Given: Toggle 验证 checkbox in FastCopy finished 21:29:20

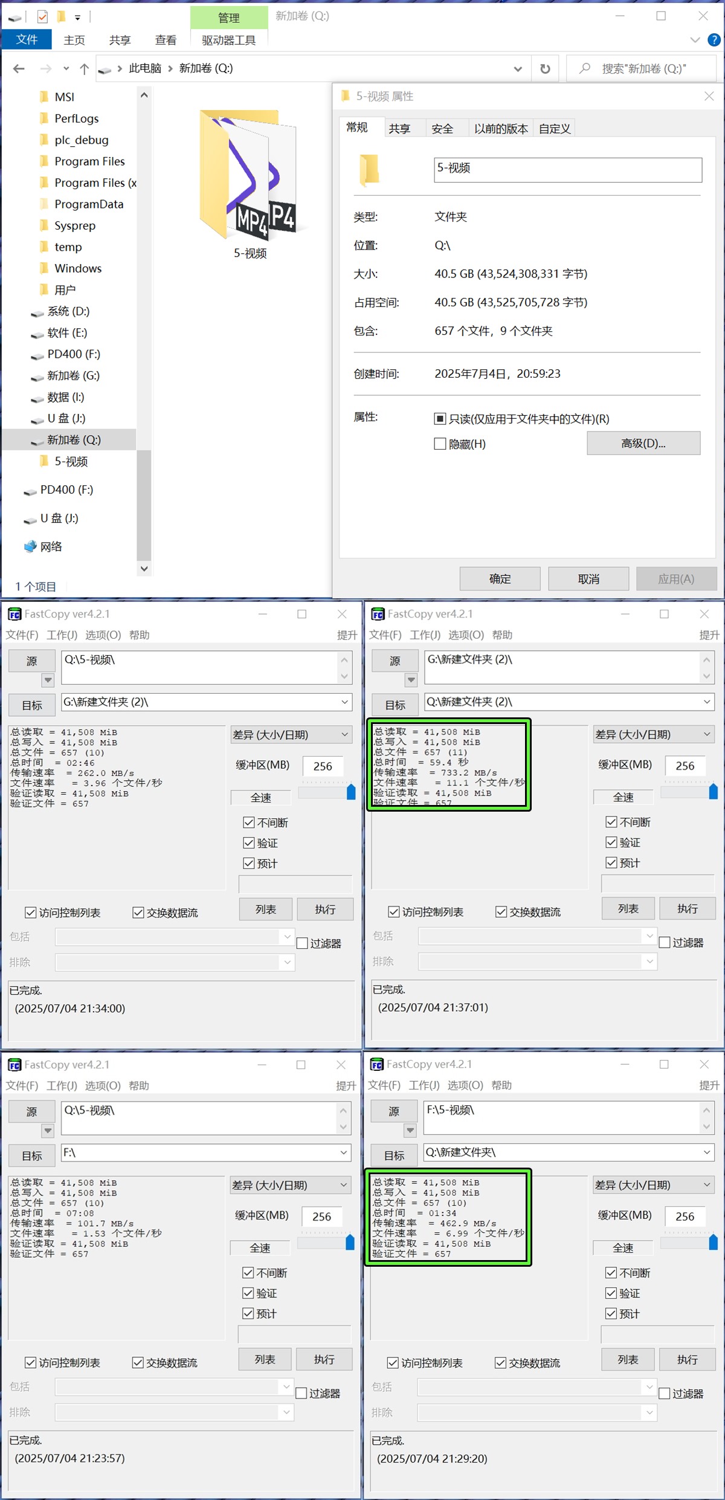Looking at the screenshot, I should point(611,1293).
